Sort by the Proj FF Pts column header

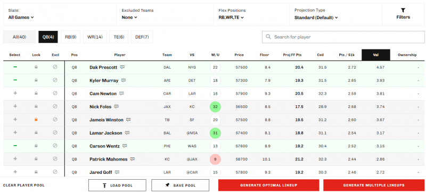(x=292, y=55)
